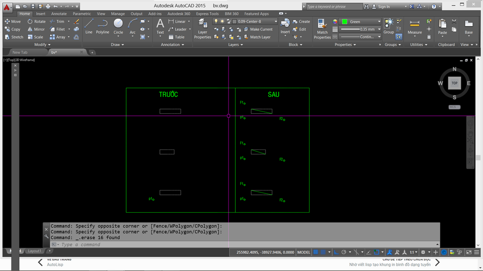The width and height of the screenshot is (483, 271).
Task: Toggle polar tracking in status bar
Action: [344, 252]
